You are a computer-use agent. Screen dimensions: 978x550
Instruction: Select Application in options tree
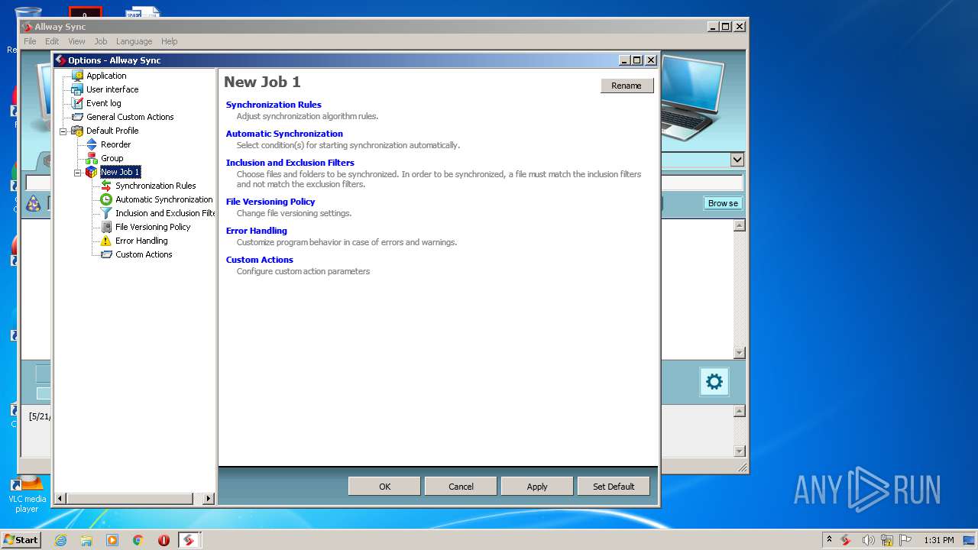click(x=106, y=76)
